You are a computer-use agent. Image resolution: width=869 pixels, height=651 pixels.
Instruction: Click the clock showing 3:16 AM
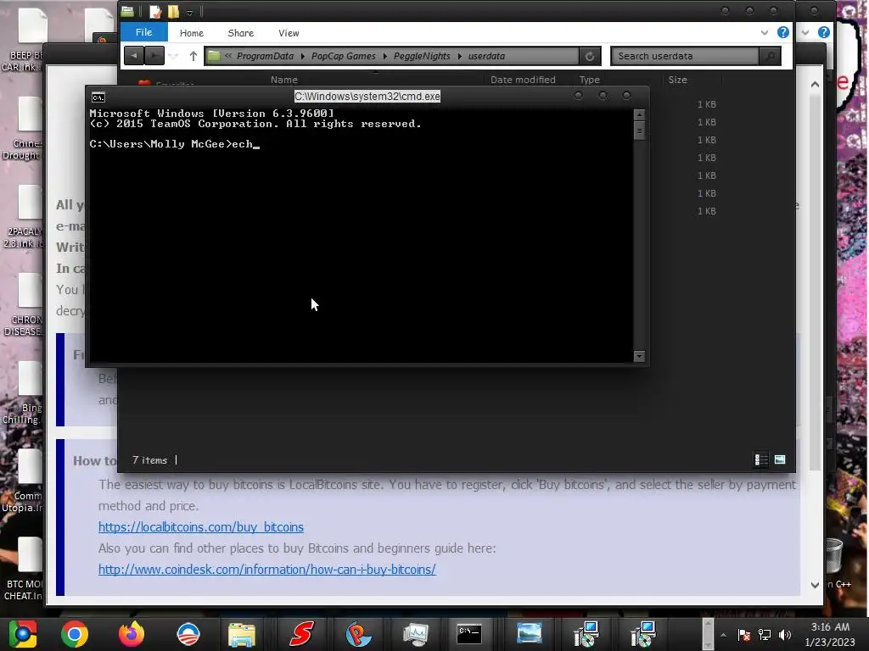(830, 627)
